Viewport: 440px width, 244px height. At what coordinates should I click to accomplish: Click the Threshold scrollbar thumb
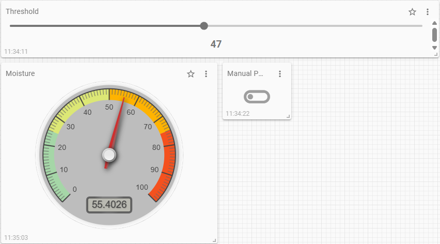coord(435,35)
